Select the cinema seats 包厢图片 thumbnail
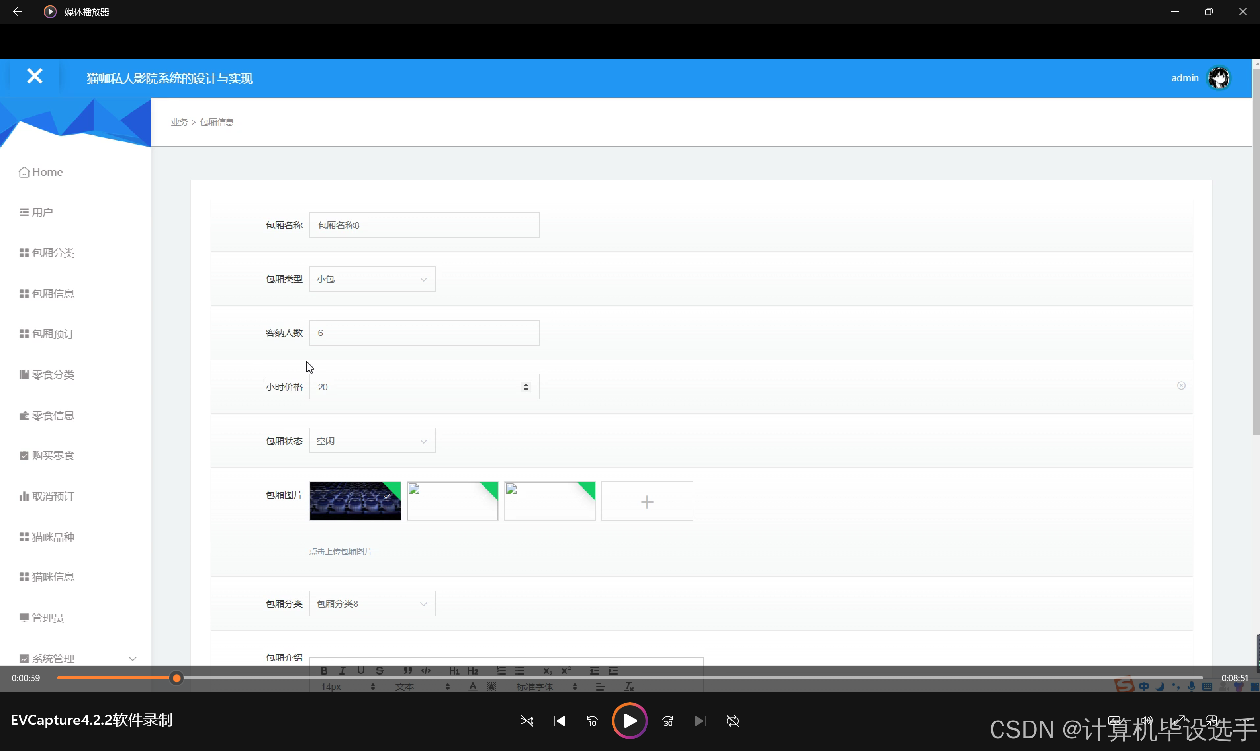Screen dimensions: 1260x751 [355, 502]
